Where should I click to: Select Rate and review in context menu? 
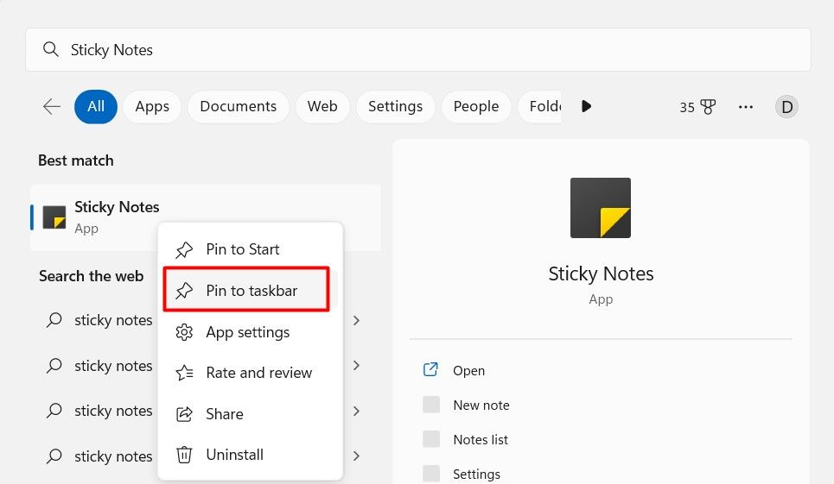pos(251,373)
